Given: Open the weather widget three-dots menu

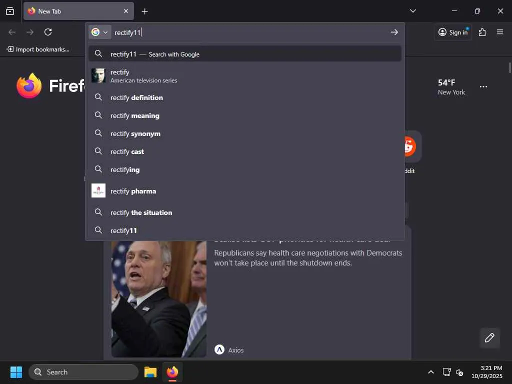Looking at the screenshot, I should pos(483,87).
